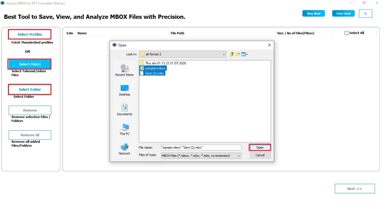The image size is (384, 204).
Task: Go to This PC shortcut
Action: [124, 129]
